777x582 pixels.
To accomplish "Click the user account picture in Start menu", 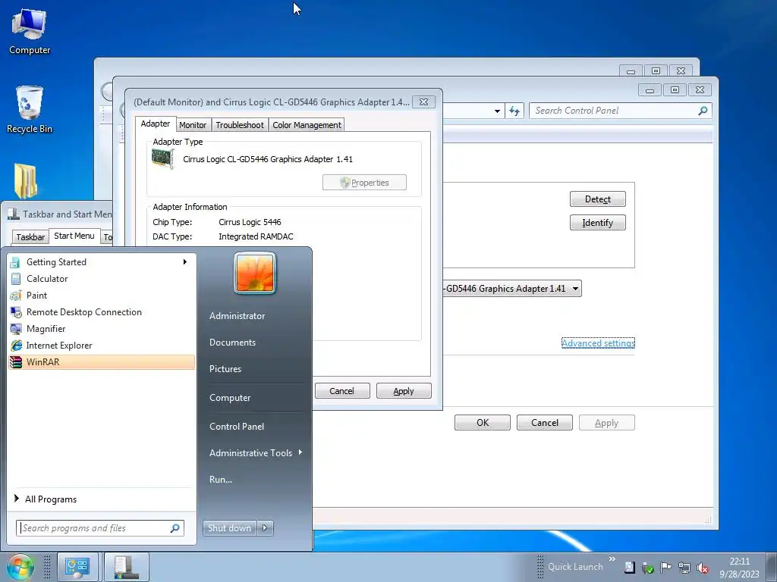I will 255,273.
